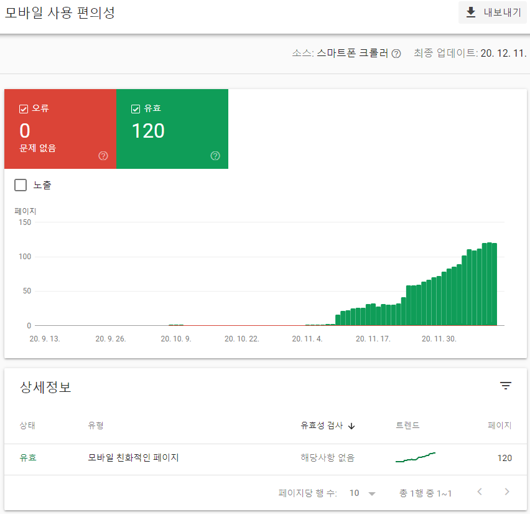
Task: Toggle the 유효 checkbox
Action: [136, 108]
